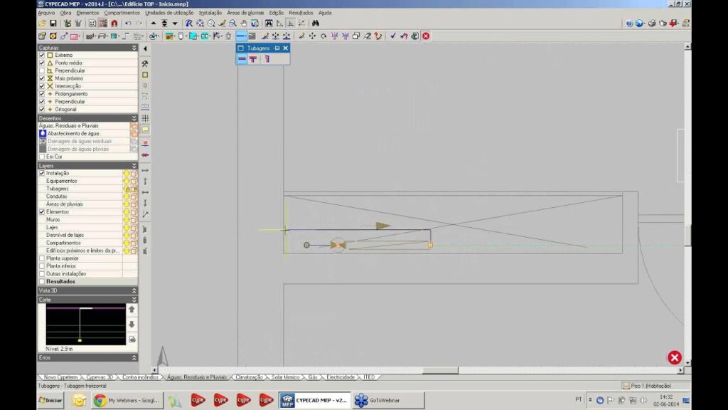Click the binoculars search icon
The width and height of the screenshot is (728, 410).
pos(315,23)
